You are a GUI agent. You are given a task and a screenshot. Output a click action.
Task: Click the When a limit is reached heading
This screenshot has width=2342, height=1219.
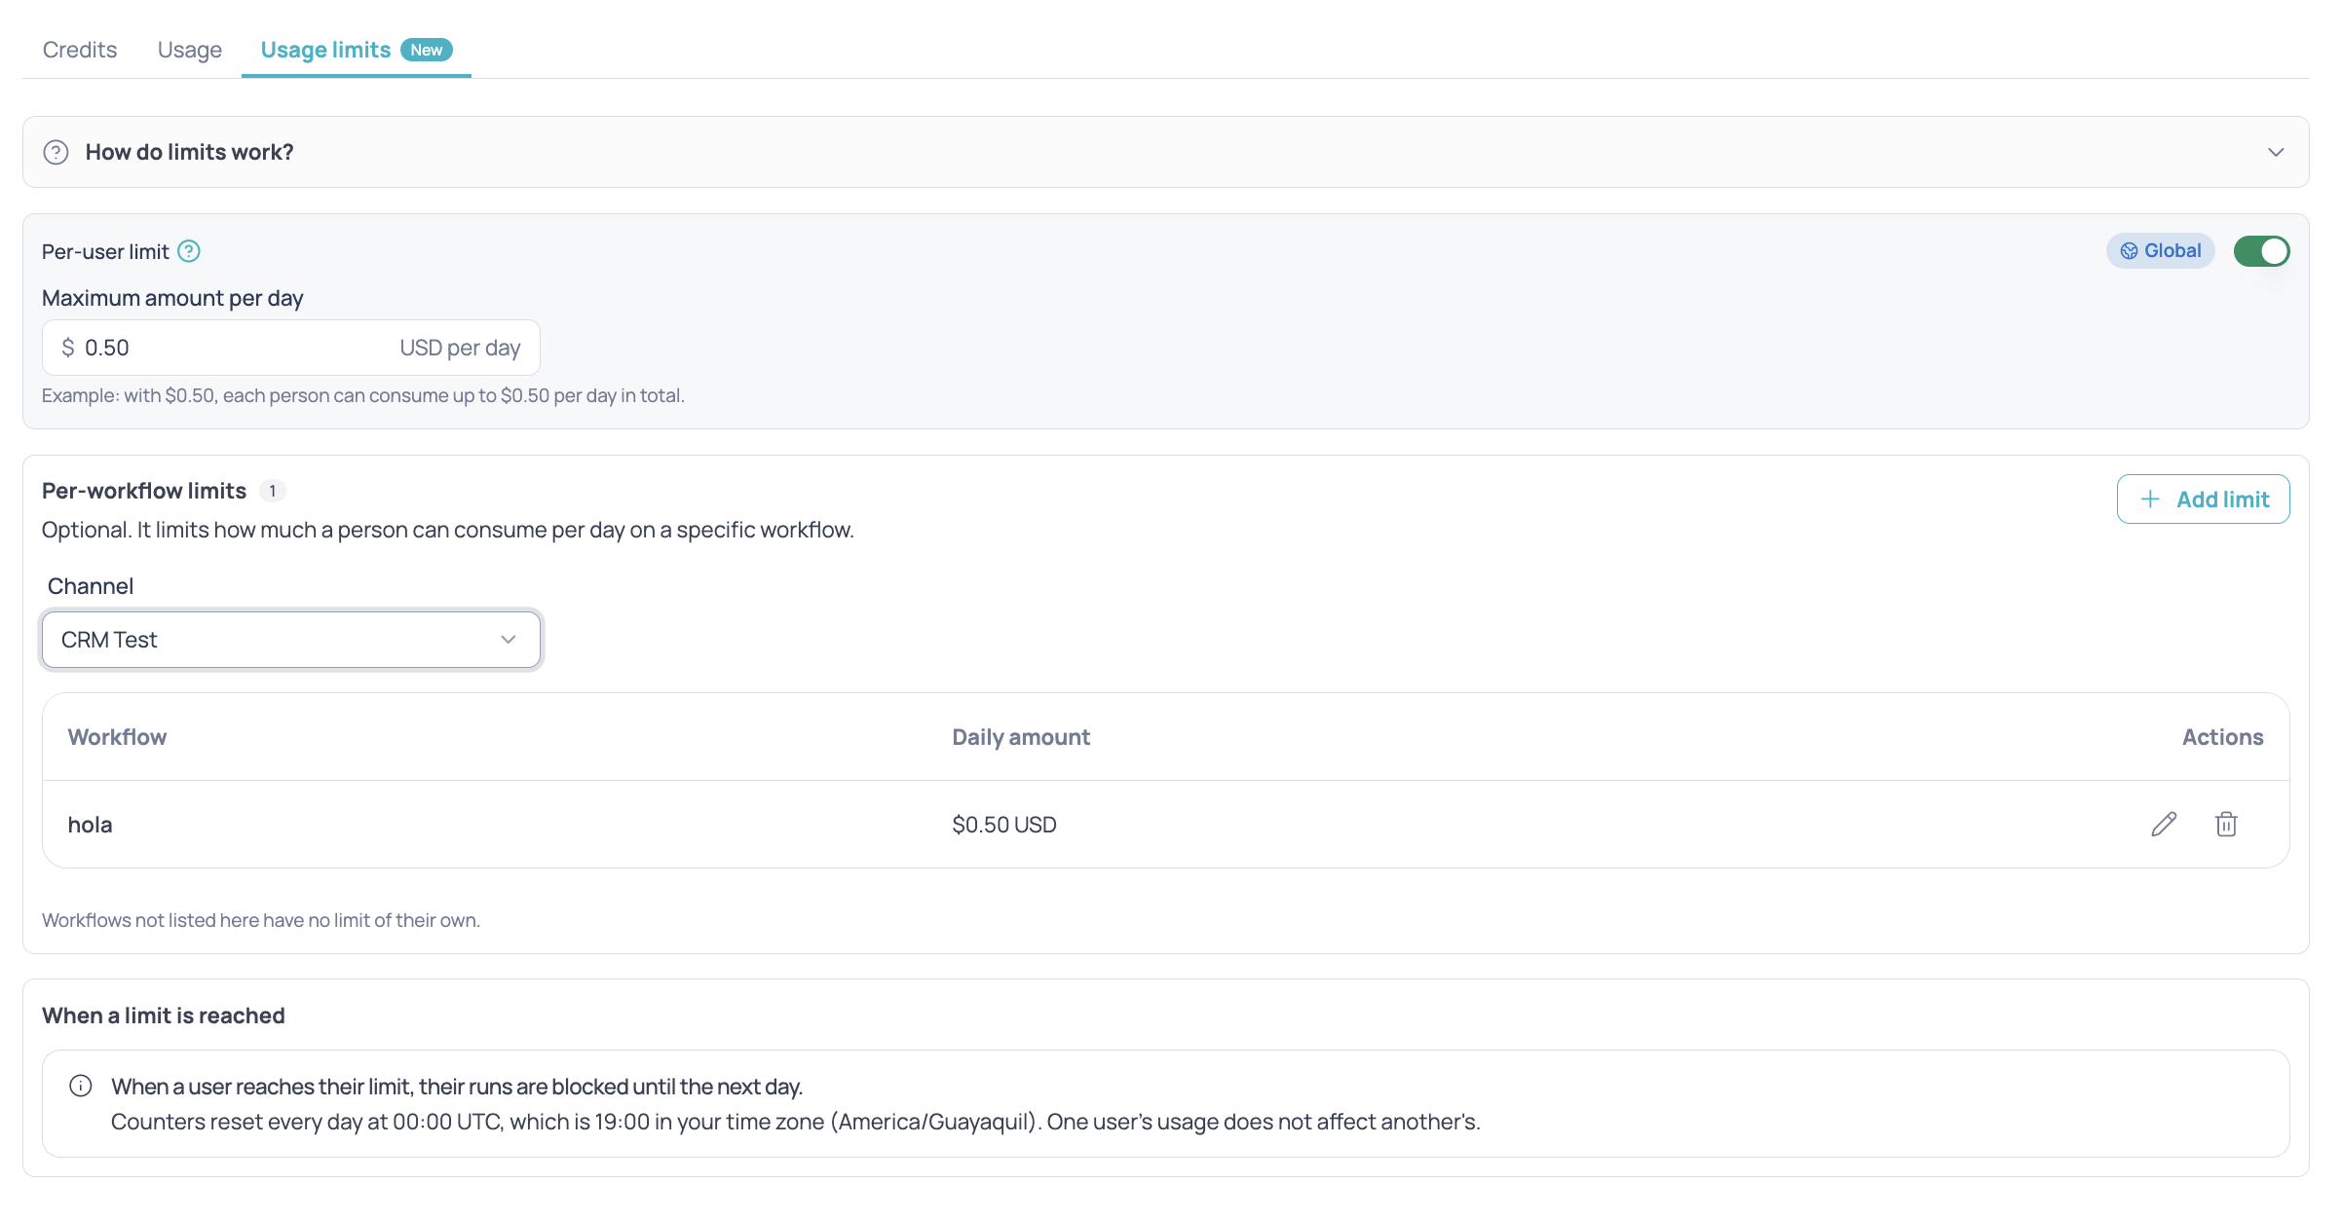pos(164,1016)
